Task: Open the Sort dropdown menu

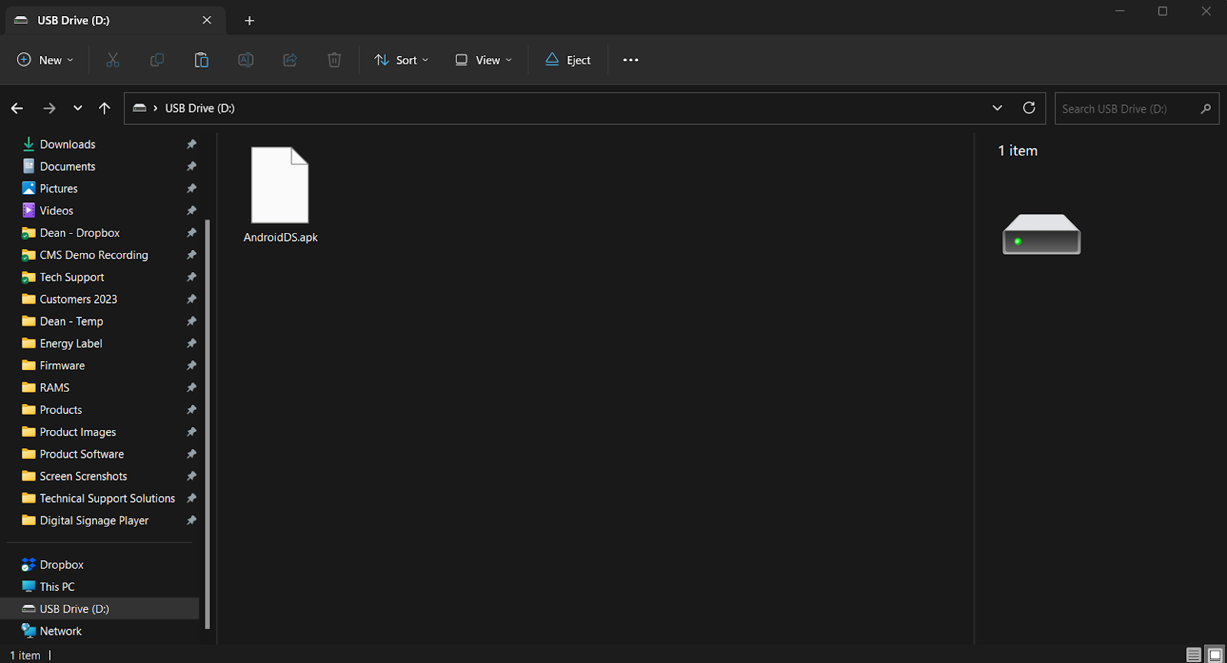Action: pyautogui.click(x=401, y=60)
